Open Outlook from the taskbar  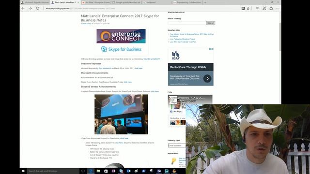pyautogui.click(x=129, y=171)
